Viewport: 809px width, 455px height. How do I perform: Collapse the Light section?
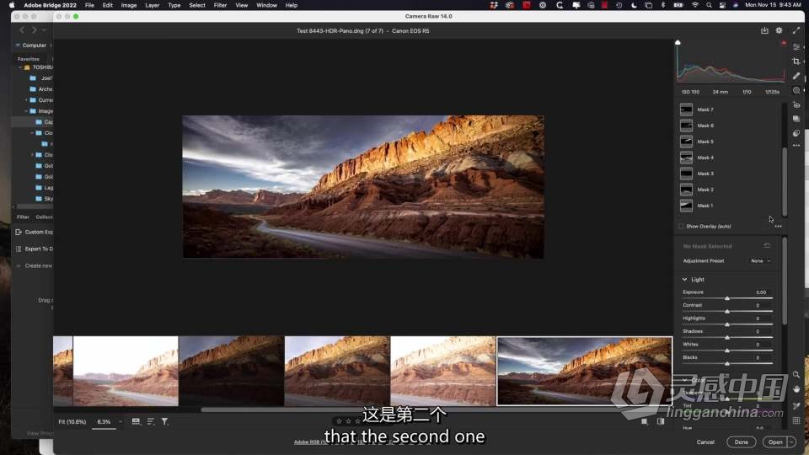[684, 280]
